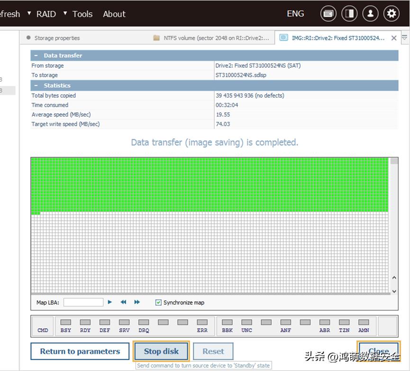The height and width of the screenshot is (371, 410).
Task: Click the Map LBA input field
Action: pos(83,302)
